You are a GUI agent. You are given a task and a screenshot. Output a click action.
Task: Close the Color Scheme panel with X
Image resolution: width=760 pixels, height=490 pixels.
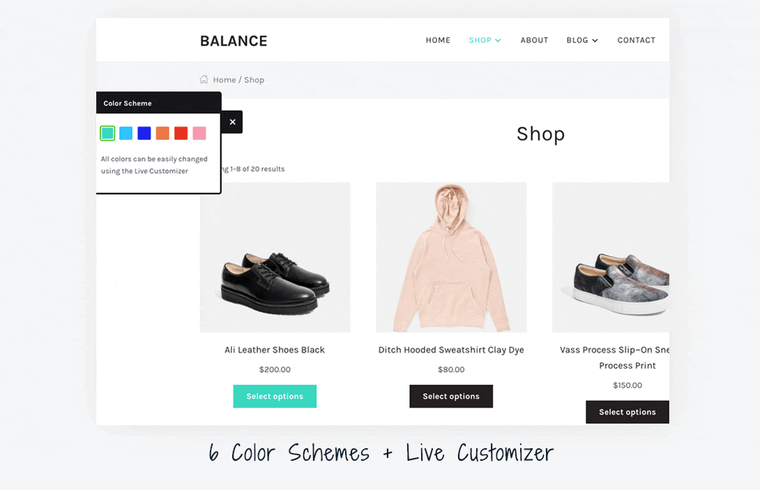(x=233, y=122)
